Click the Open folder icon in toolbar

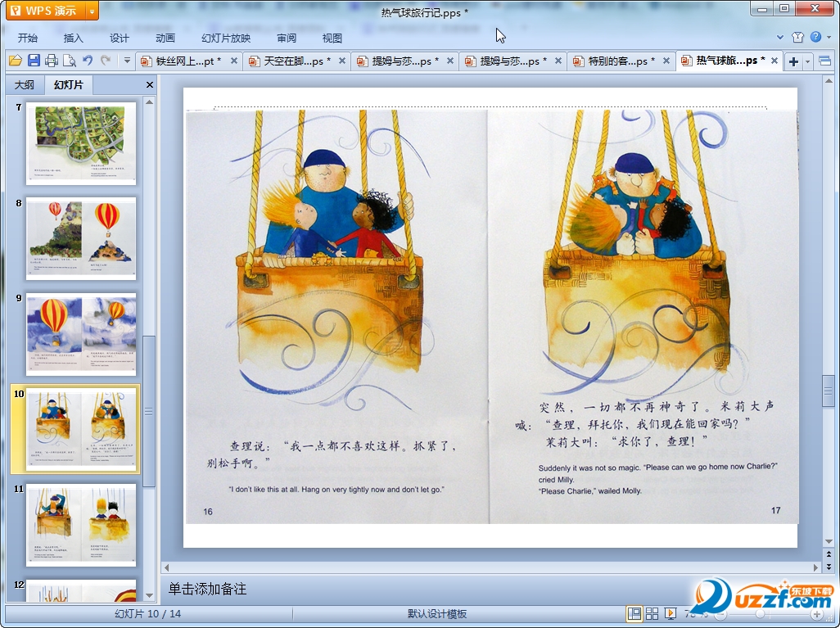click(x=15, y=61)
